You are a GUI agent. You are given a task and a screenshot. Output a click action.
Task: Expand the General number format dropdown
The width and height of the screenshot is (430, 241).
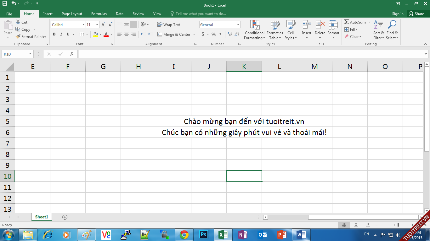[x=238, y=25]
